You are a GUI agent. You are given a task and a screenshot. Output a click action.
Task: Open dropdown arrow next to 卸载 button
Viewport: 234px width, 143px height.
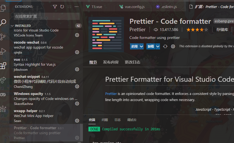coord(158,46)
